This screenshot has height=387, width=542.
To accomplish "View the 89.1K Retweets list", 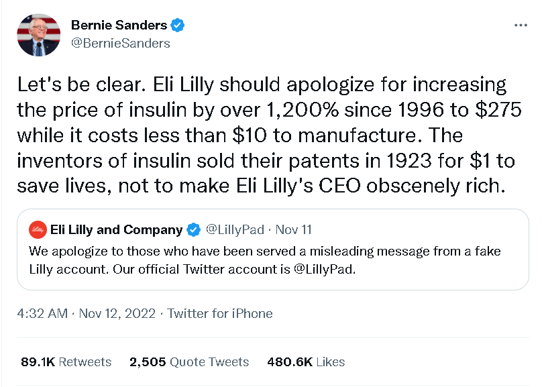I will pyautogui.click(x=66, y=362).
